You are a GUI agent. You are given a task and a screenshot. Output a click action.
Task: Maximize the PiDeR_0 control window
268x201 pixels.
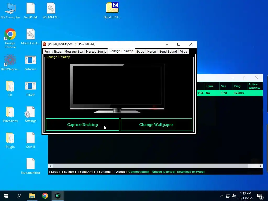pos(179,44)
